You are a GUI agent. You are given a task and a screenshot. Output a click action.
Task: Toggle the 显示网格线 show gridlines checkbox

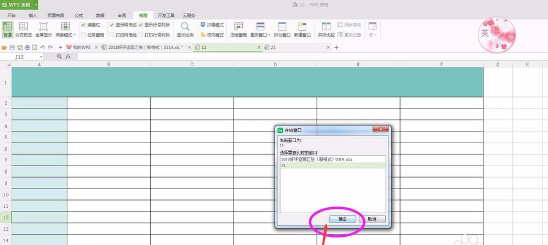(x=112, y=25)
